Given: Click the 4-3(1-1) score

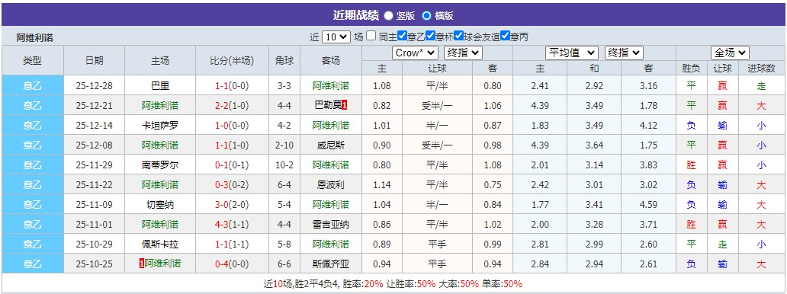Looking at the screenshot, I should click(x=232, y=224).
